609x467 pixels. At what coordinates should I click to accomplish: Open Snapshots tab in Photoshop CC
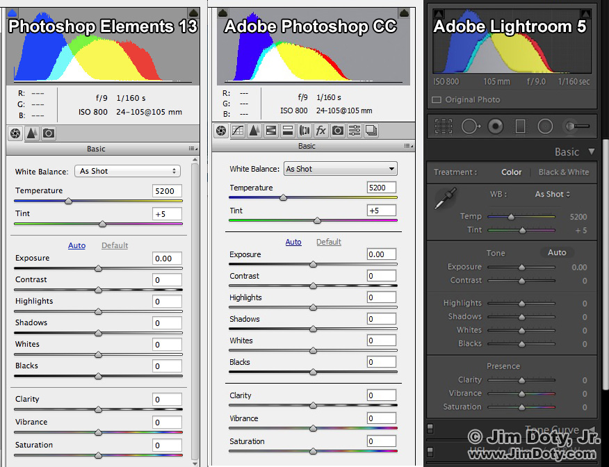tap(371, 131)
